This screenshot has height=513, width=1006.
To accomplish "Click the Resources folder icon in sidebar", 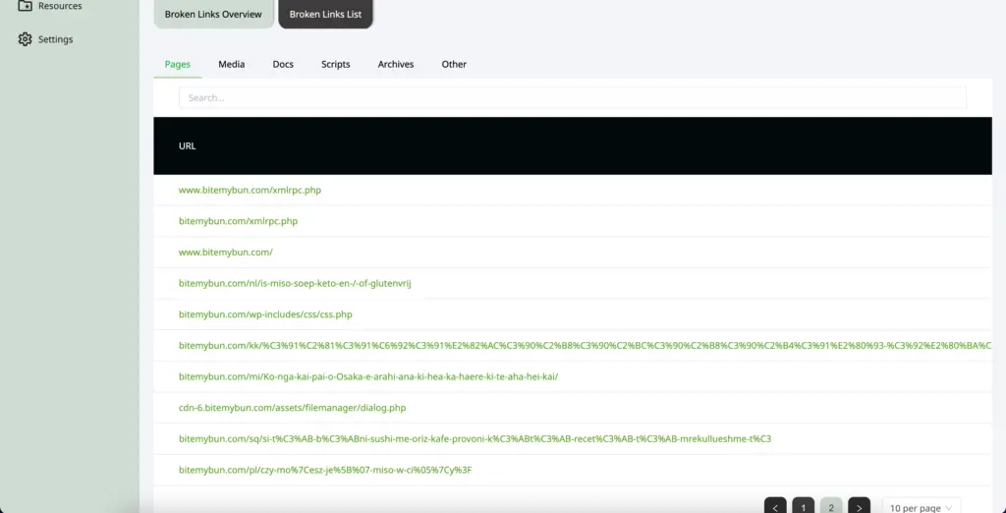I will pos(25,6).
